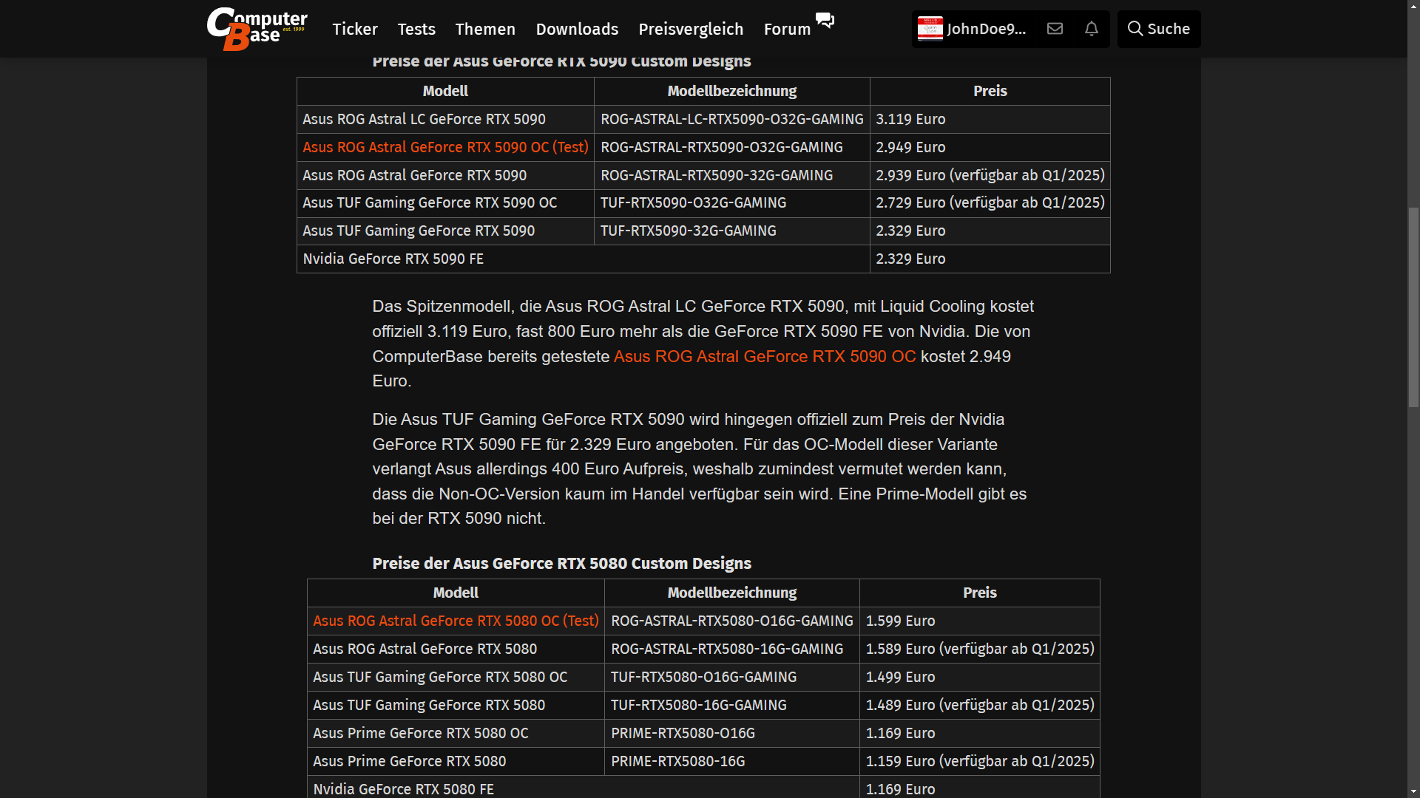Viewport: 1420px width, 798px height.
Task: Open RTX 5090 OC (Test) table link
Action: pyautogui.click(x=445, y=147)
